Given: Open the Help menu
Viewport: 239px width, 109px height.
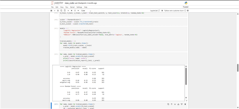Looking at the screenshot, I should pyautogui.click(x=86, y=7).
